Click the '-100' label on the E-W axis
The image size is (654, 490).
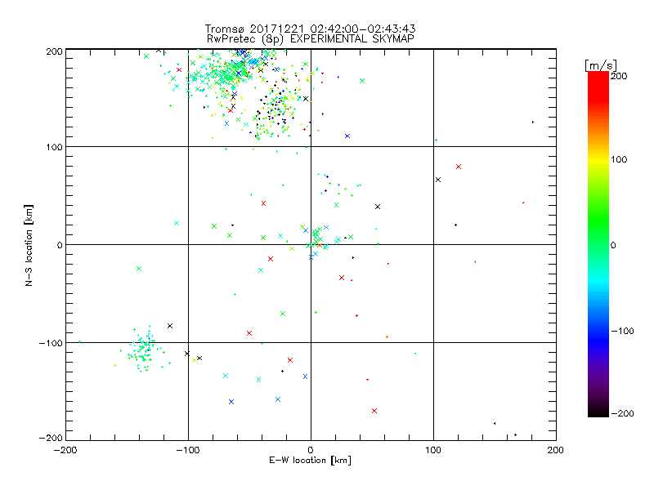point(188,450)
